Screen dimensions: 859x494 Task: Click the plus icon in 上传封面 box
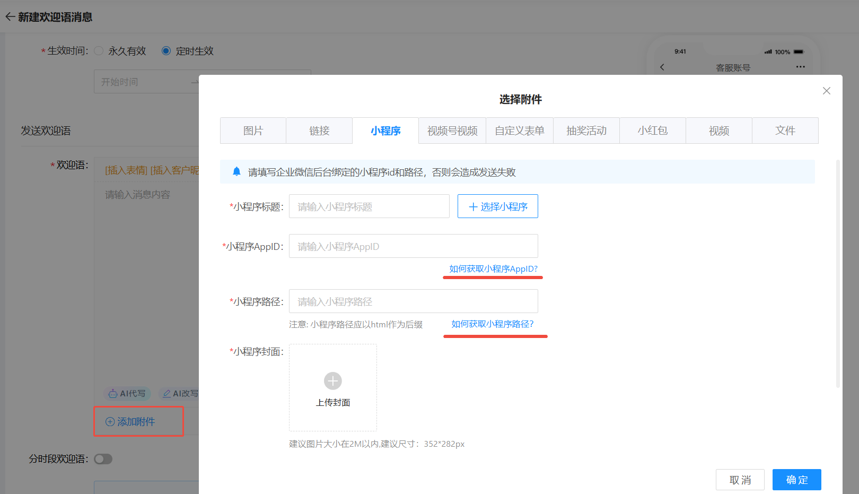click(333, 380)
